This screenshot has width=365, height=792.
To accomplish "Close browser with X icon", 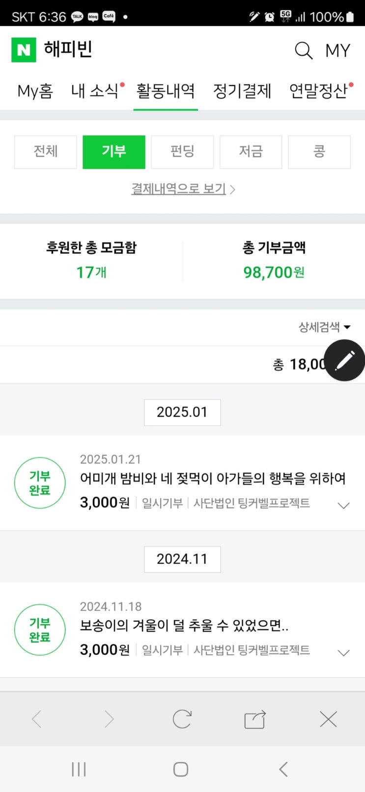I will pos(328,719).
